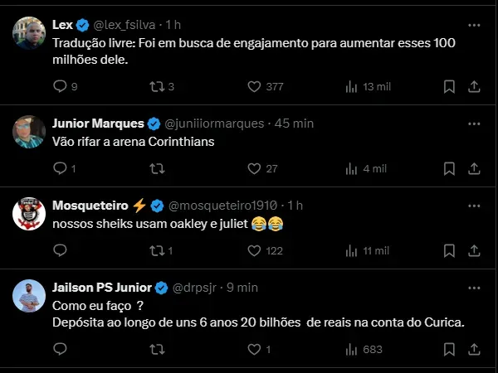Image resolution: width=498 pixels, height=373 pixels.
Task: Like Lex's tweet with 377 likes
Action: [256, 86]
